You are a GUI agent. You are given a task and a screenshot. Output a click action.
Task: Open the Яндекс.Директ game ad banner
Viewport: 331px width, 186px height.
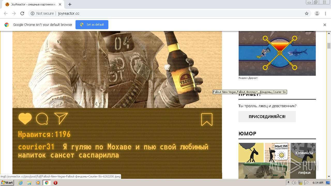click(277, 53)
